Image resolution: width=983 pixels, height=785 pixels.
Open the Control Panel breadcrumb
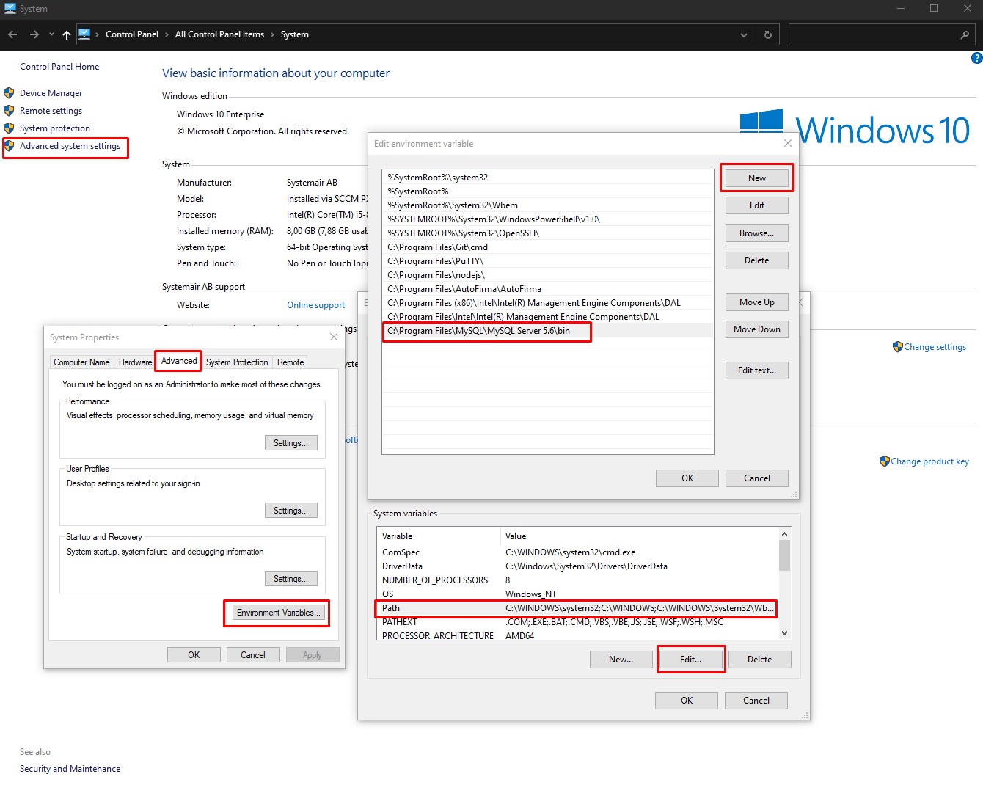click(x=132, y=34)
